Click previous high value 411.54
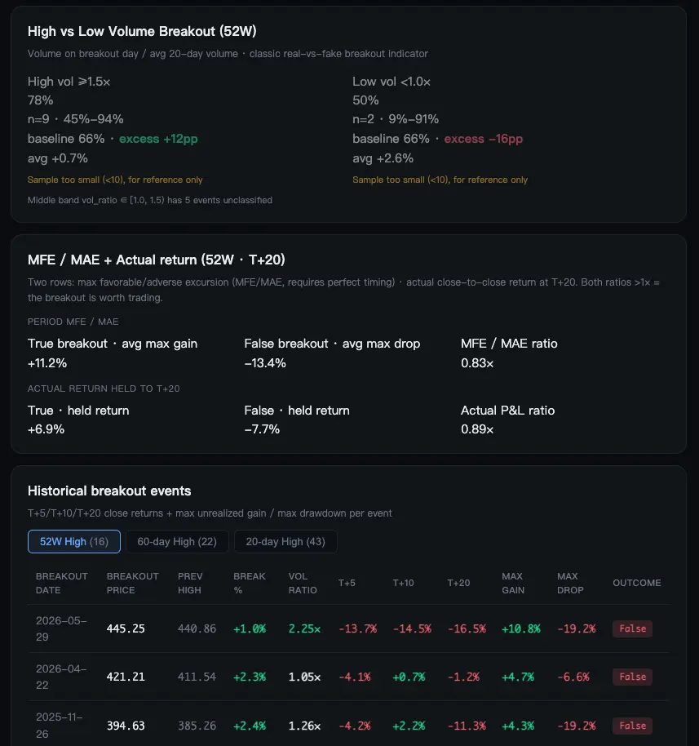Image resolution: width=699 pixels, height=746 pixels. point(197,677)
